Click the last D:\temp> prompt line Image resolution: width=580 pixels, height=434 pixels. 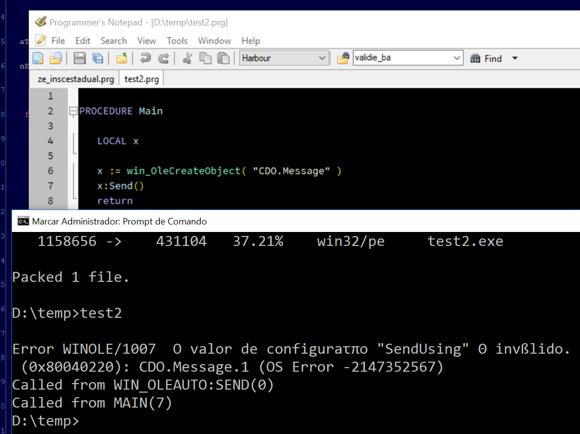(45, 421)
